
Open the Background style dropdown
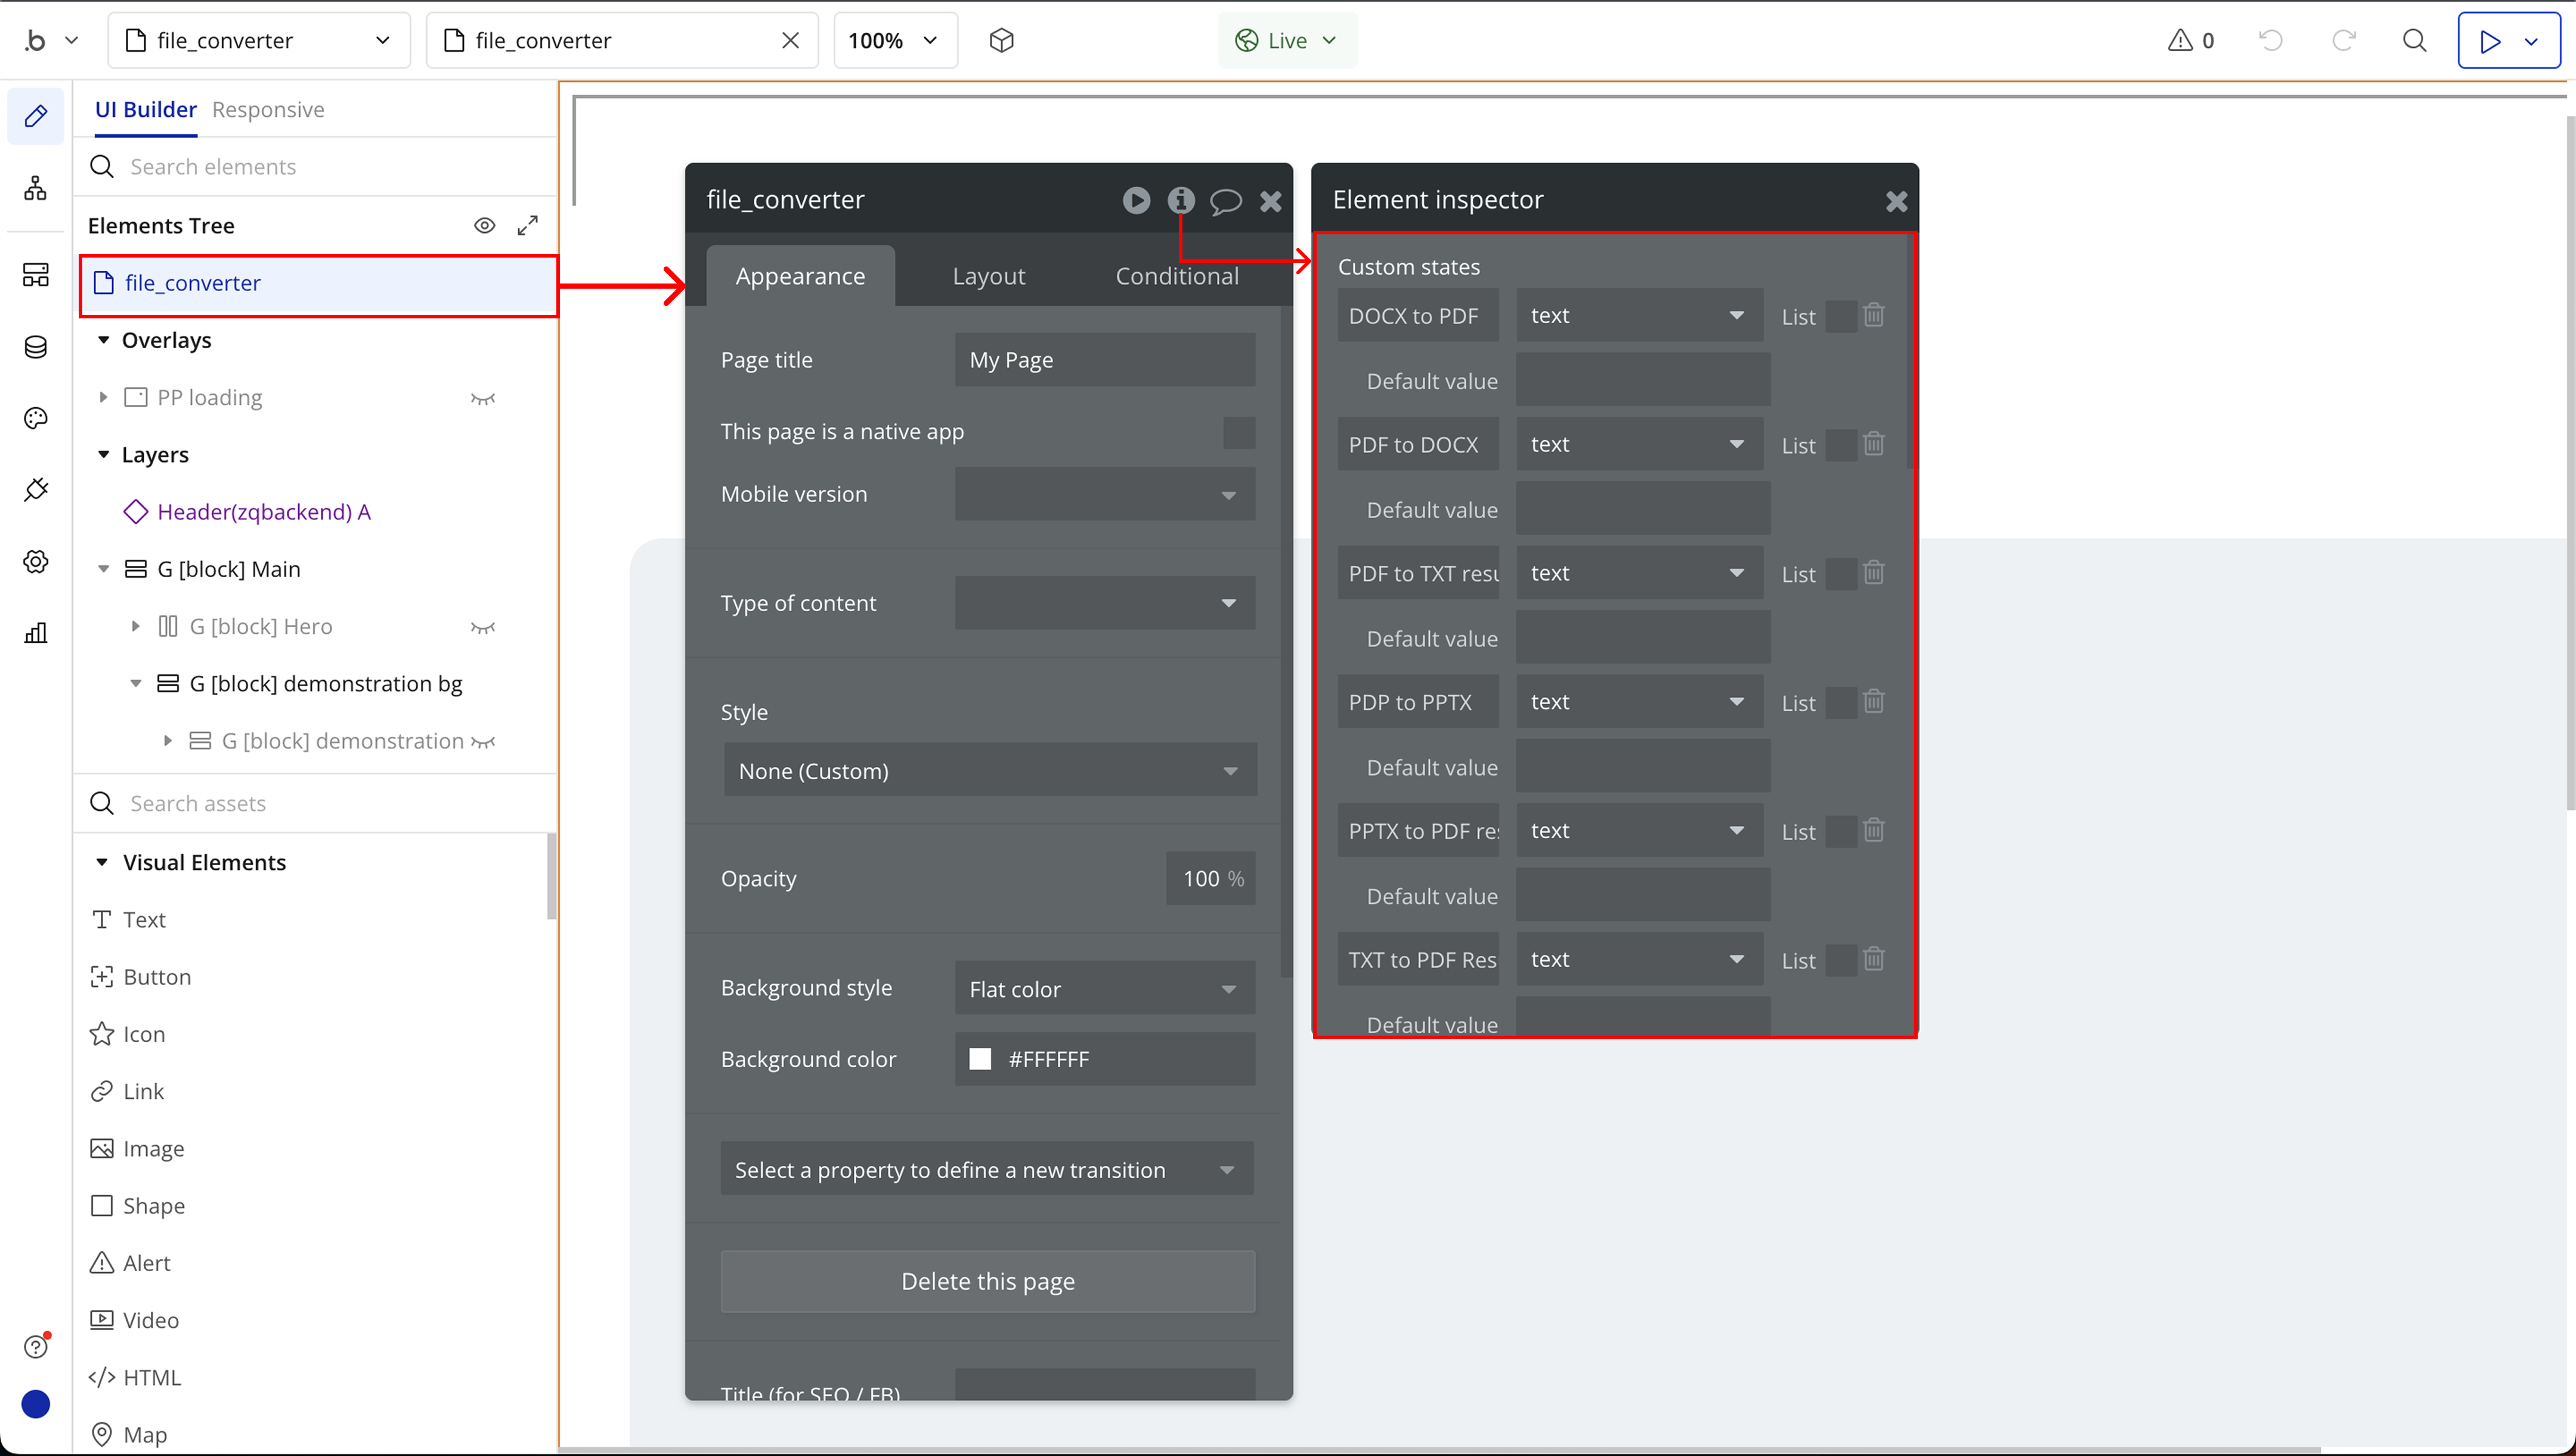point(1104,988)
